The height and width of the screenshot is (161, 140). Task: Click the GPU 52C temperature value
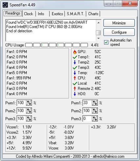pos(98,52)
